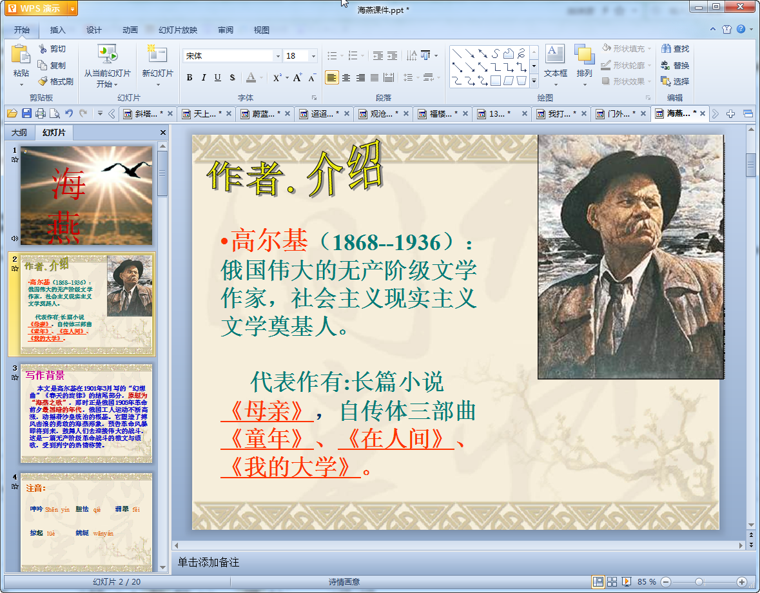Click the help question mark icon

(x=741, y=29)
